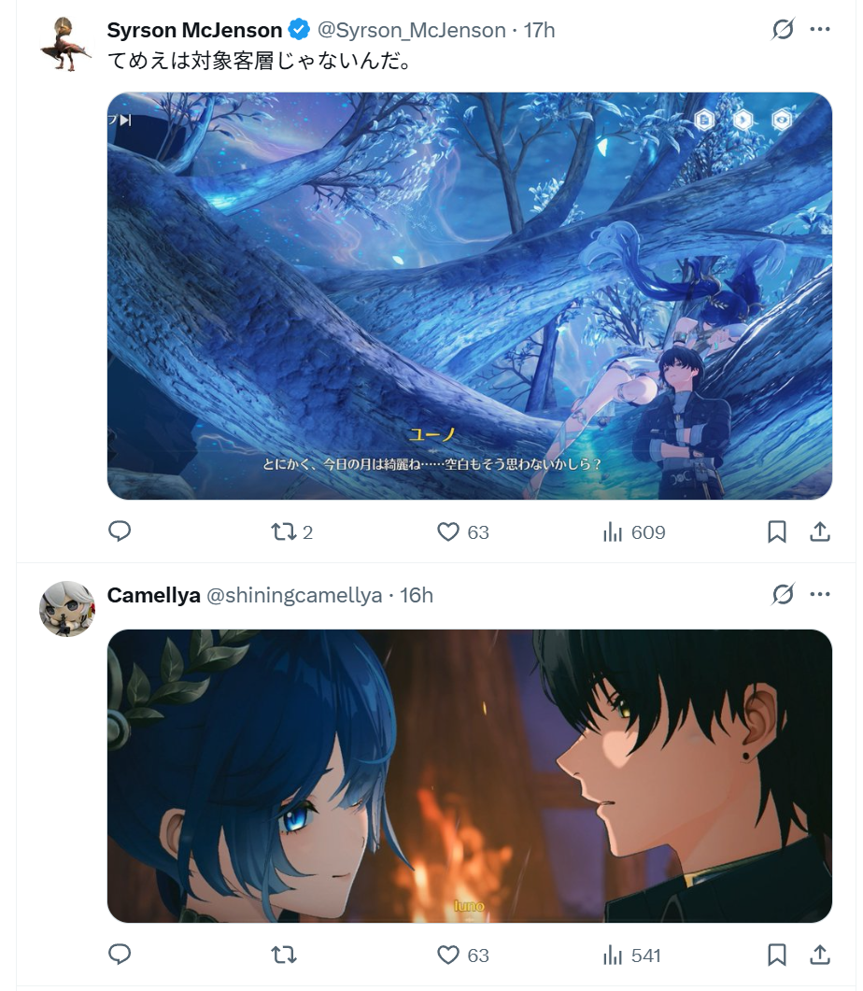The height and width of the screenshot is (991, 863).
Task: Like Syrson McJenson's post
Action: (463, 532)
